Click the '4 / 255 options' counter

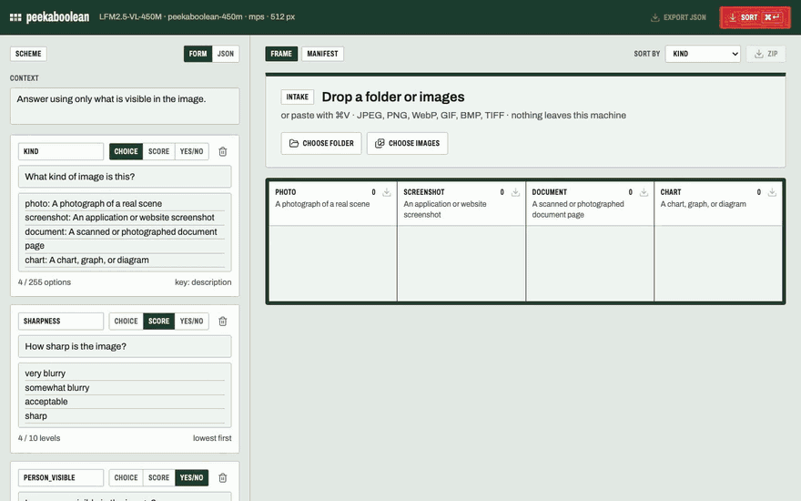45,282
